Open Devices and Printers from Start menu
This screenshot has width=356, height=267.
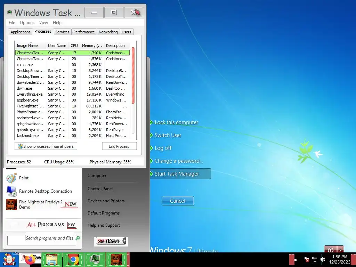(x=106, y=201)
